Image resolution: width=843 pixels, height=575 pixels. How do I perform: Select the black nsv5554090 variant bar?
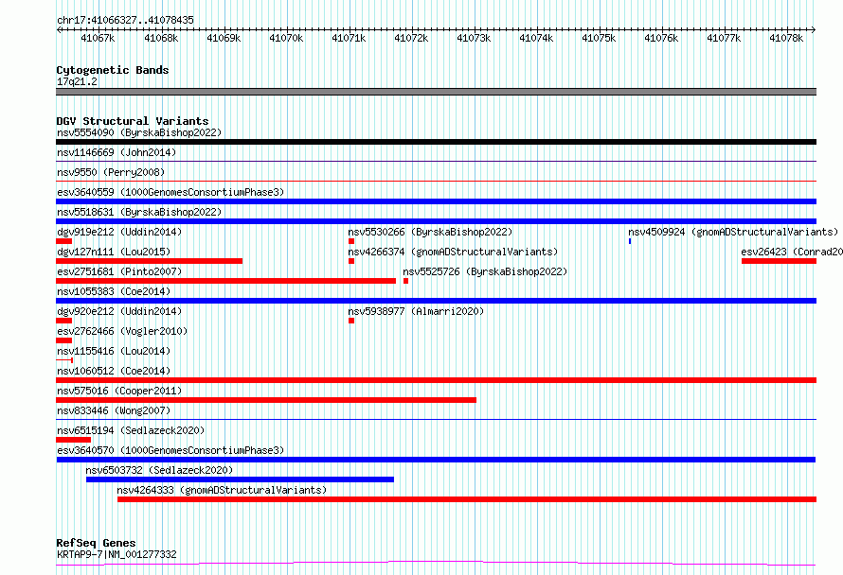point(436,142)
